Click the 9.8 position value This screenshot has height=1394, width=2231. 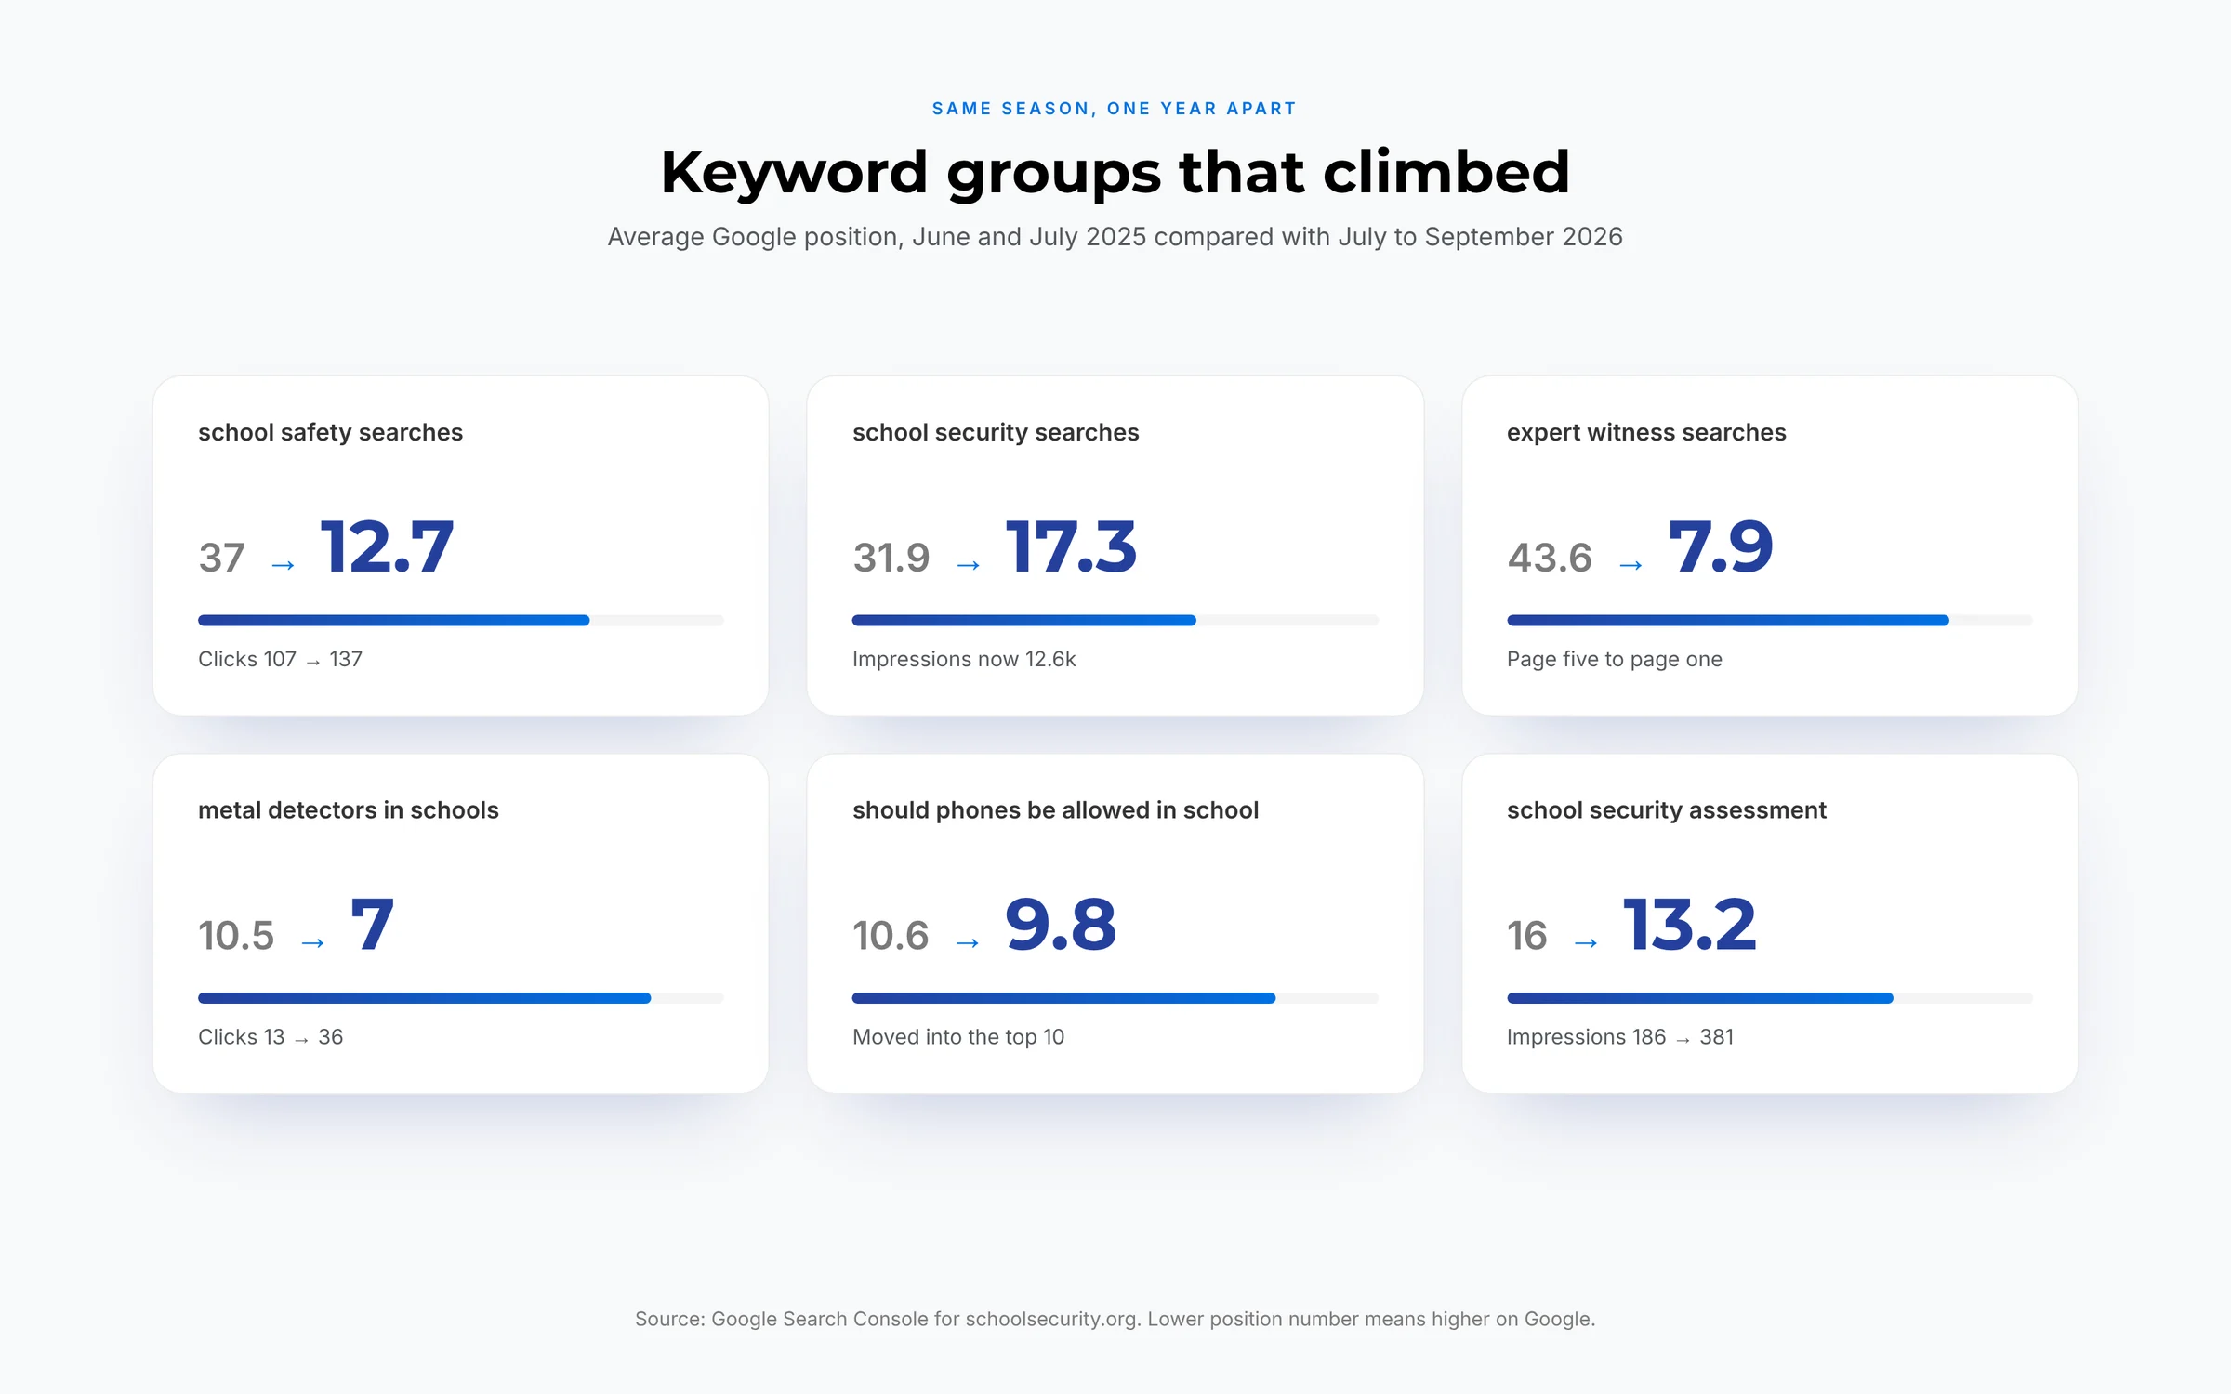(1061, 925)
